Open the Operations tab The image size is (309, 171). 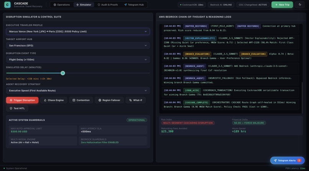point(62,5)
